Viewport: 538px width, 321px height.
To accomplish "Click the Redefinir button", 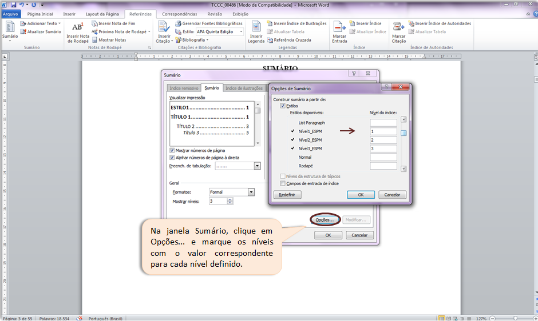I will coord(287,195).
